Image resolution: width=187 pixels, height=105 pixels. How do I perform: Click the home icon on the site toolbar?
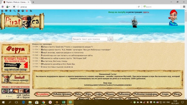tap(2, 11)
